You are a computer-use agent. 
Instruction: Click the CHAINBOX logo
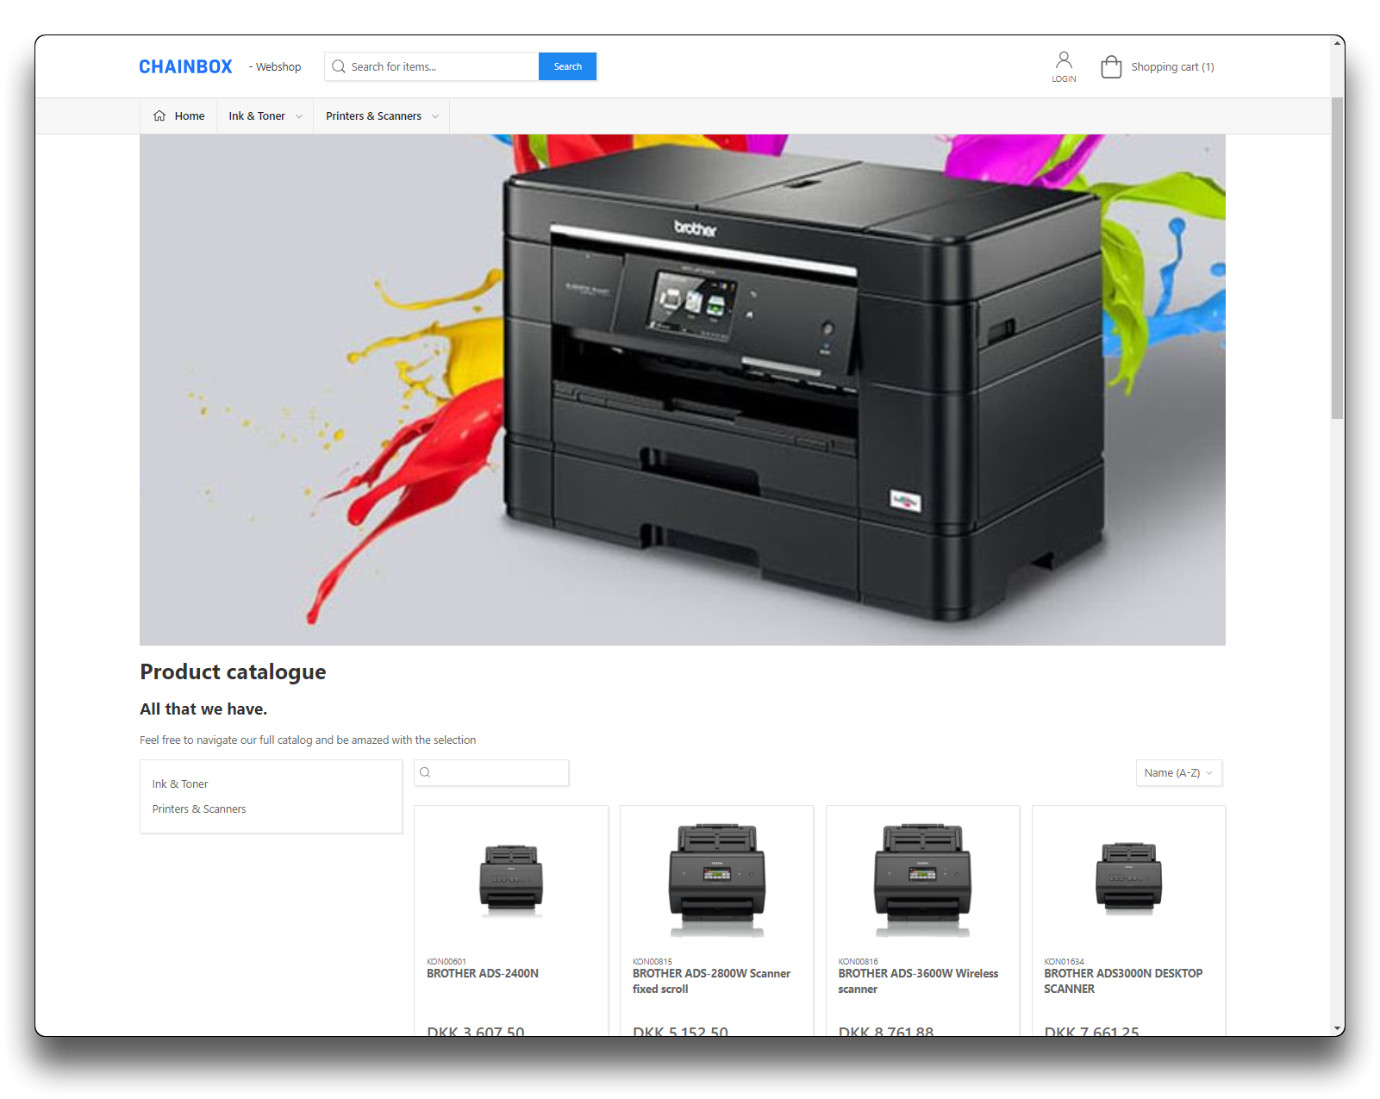coord(185,66)
